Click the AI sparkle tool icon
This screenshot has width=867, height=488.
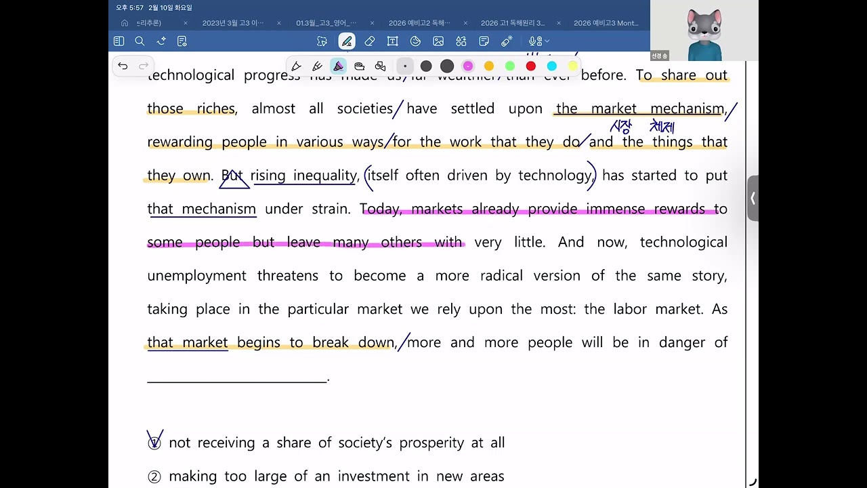pyautogui.click(x=161, y=41)
